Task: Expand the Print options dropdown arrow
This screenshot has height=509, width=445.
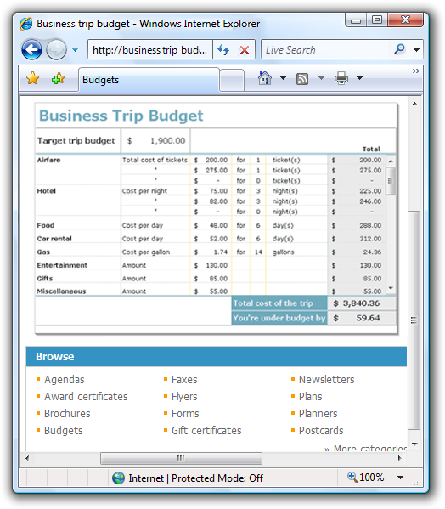Action: pyautogui.click(x=360, y=78)
